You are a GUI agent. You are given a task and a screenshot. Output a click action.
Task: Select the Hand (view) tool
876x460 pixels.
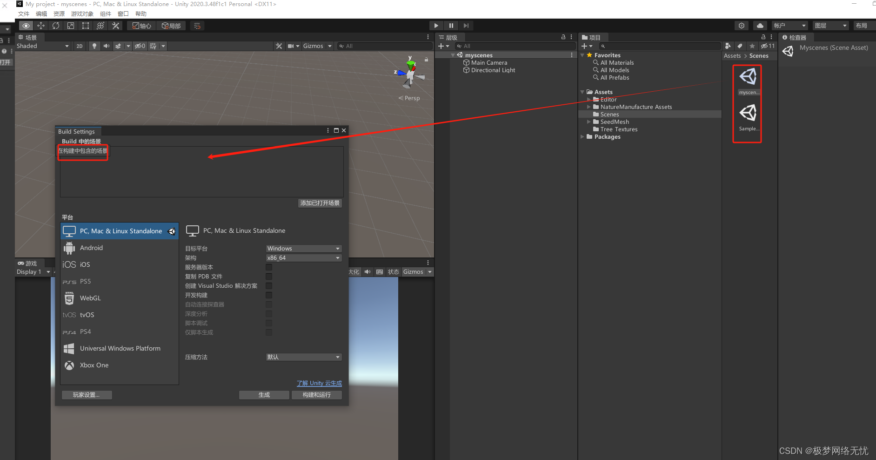26,26
